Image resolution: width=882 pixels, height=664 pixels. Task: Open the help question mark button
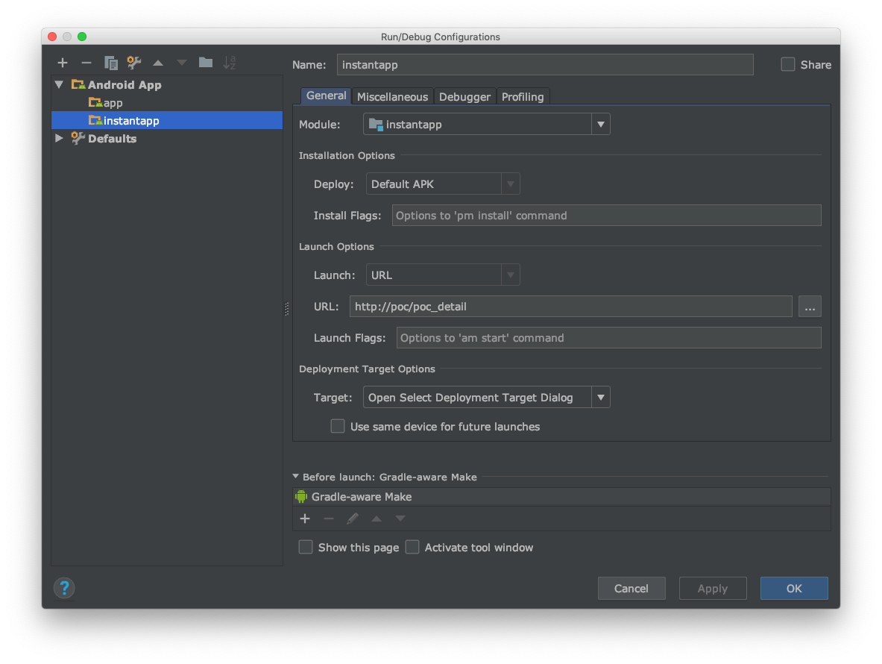[x=64, y=588]
